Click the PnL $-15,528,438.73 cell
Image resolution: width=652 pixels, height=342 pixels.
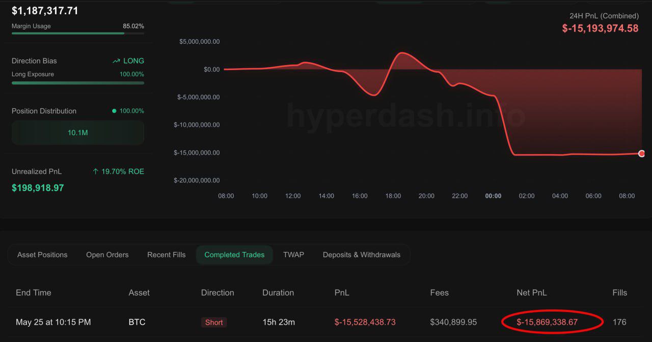point(365,322)
